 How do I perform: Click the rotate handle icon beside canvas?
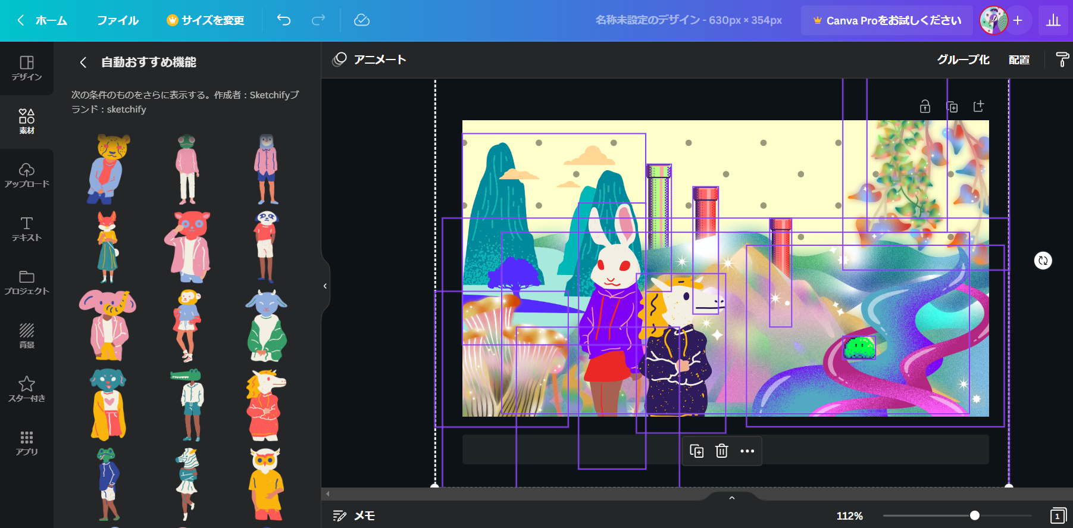[x=1043, y=261]
